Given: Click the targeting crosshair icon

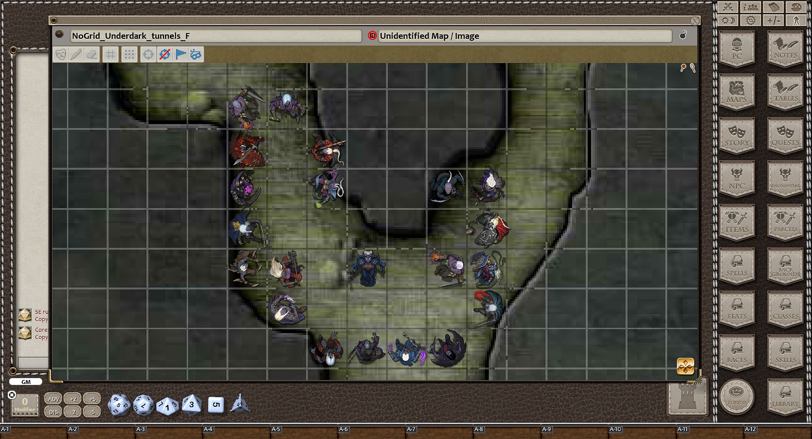Looking at the screenshot, I should coord(148,54).
